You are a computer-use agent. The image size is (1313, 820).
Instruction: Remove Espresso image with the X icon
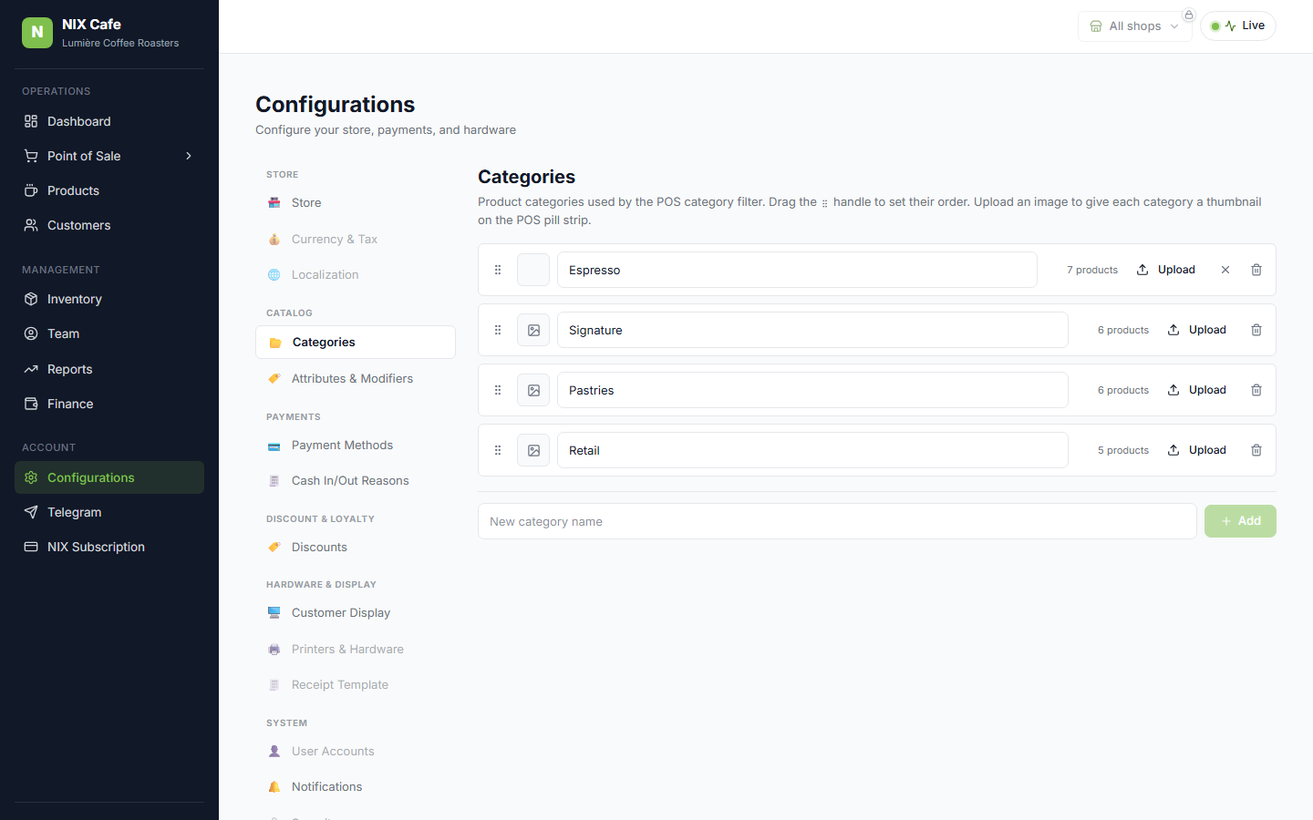[x=1225, y=270]
